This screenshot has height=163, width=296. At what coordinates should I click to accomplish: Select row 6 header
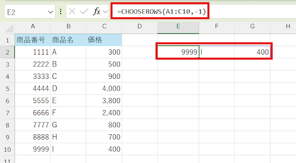point(7,101)
